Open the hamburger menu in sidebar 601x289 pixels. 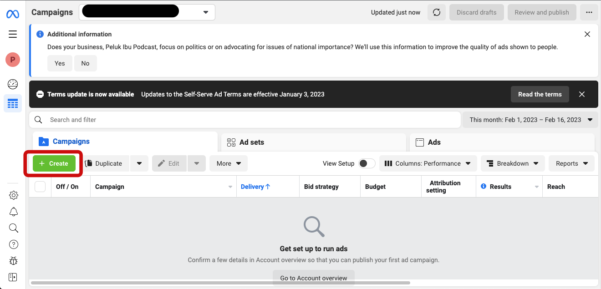(x=13, y=34)
